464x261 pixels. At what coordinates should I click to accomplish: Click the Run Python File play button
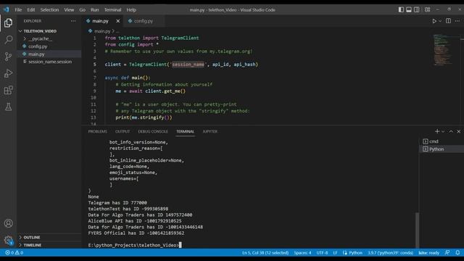(x=434, y=21)
